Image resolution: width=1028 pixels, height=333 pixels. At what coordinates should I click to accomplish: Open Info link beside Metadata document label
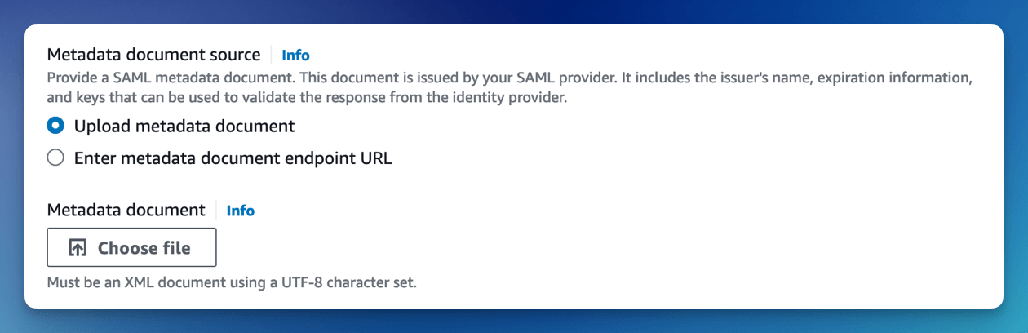click(x=241, y=211)
